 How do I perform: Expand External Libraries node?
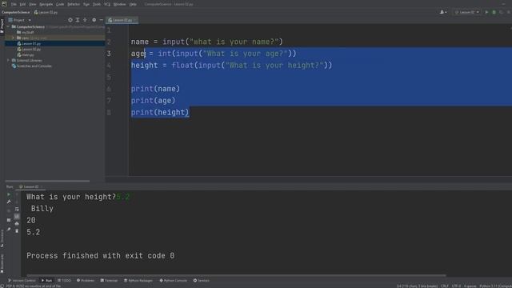[x=9, y=61]
